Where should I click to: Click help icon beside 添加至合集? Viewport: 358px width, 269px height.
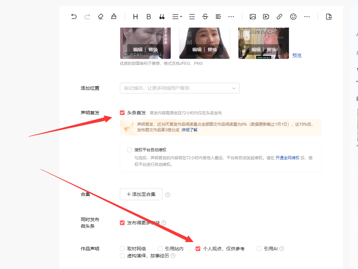[168, 195]
